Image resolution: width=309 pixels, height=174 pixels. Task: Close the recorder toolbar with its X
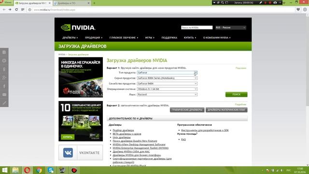pos(280,2)
